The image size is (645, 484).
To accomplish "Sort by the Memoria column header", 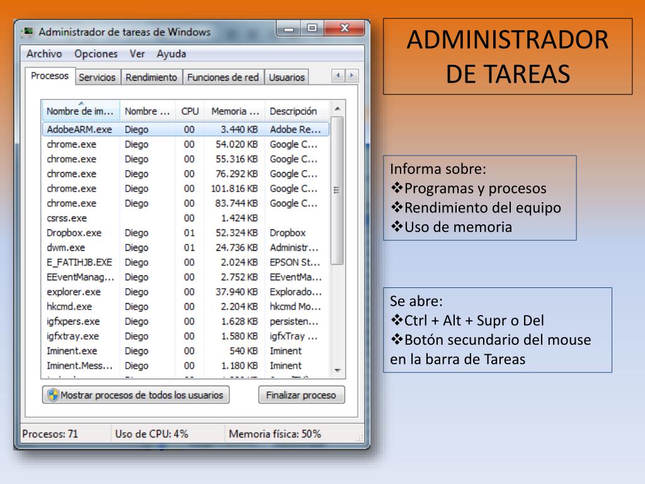I will coord(234,111).
